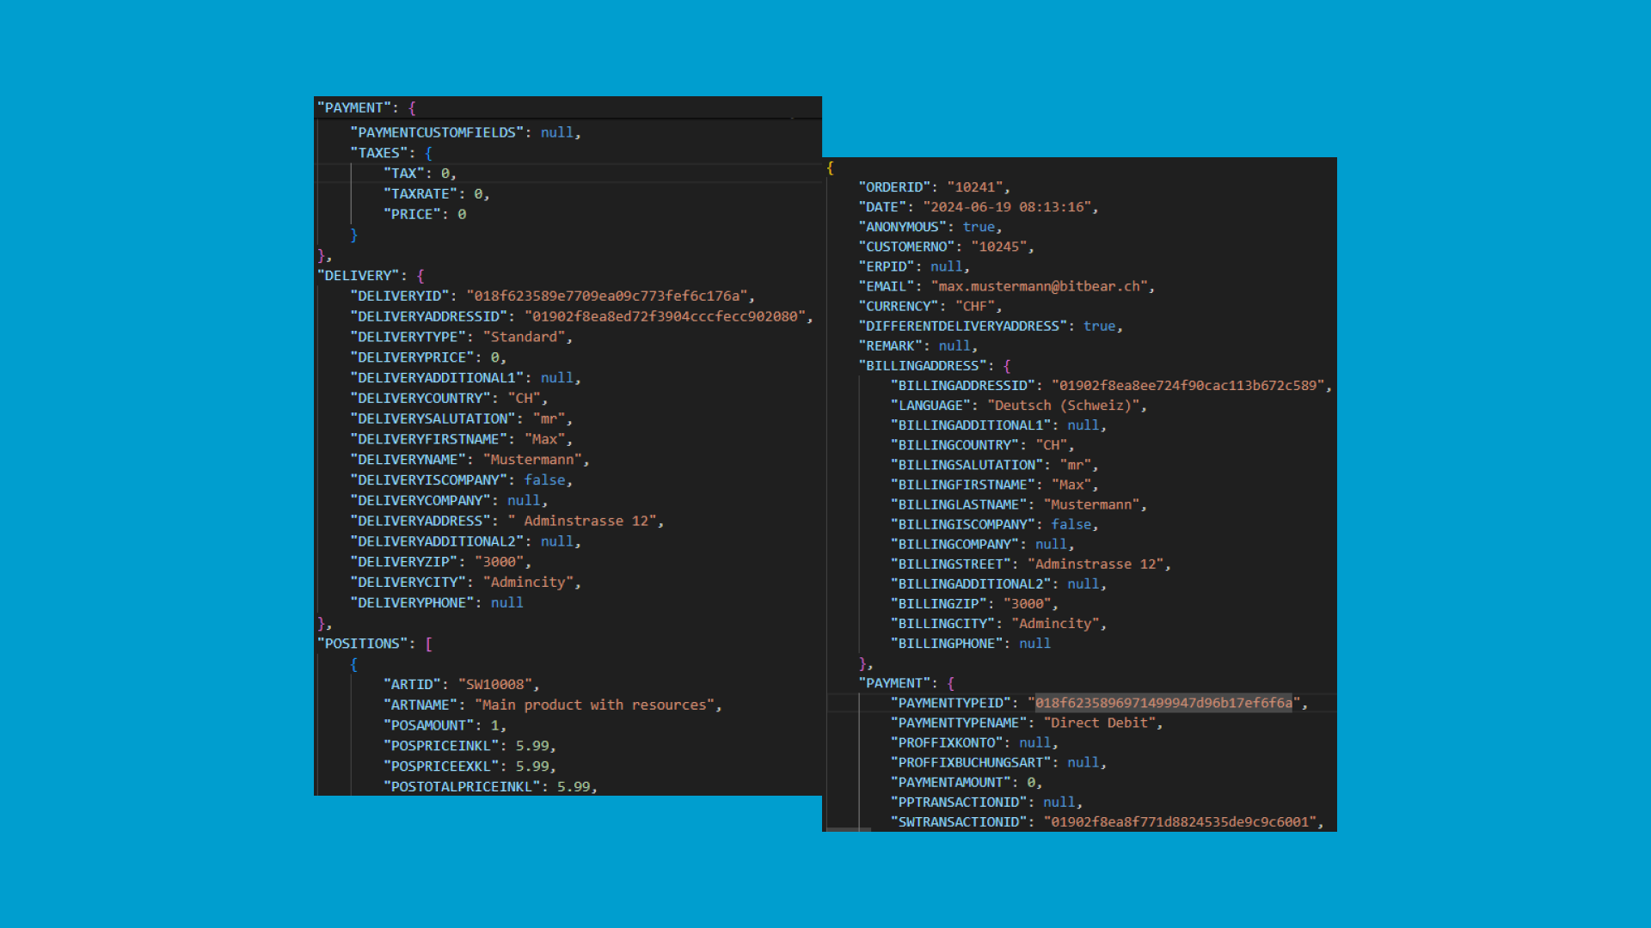Click the "DELIVERYADDRESSID" value
Image resolution: width=1651 pixels, height=928 pixels.
[665, 316]
